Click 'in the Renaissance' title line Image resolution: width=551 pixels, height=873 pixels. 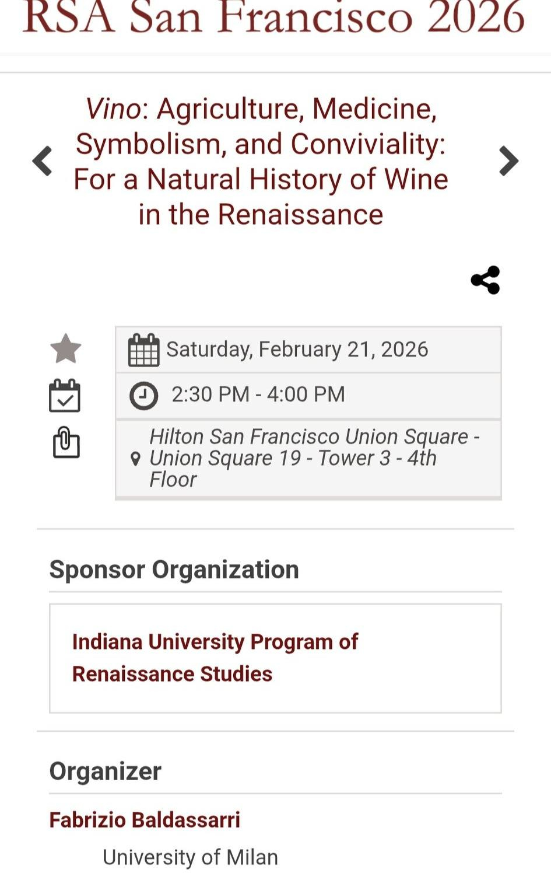tap(261, 215)
